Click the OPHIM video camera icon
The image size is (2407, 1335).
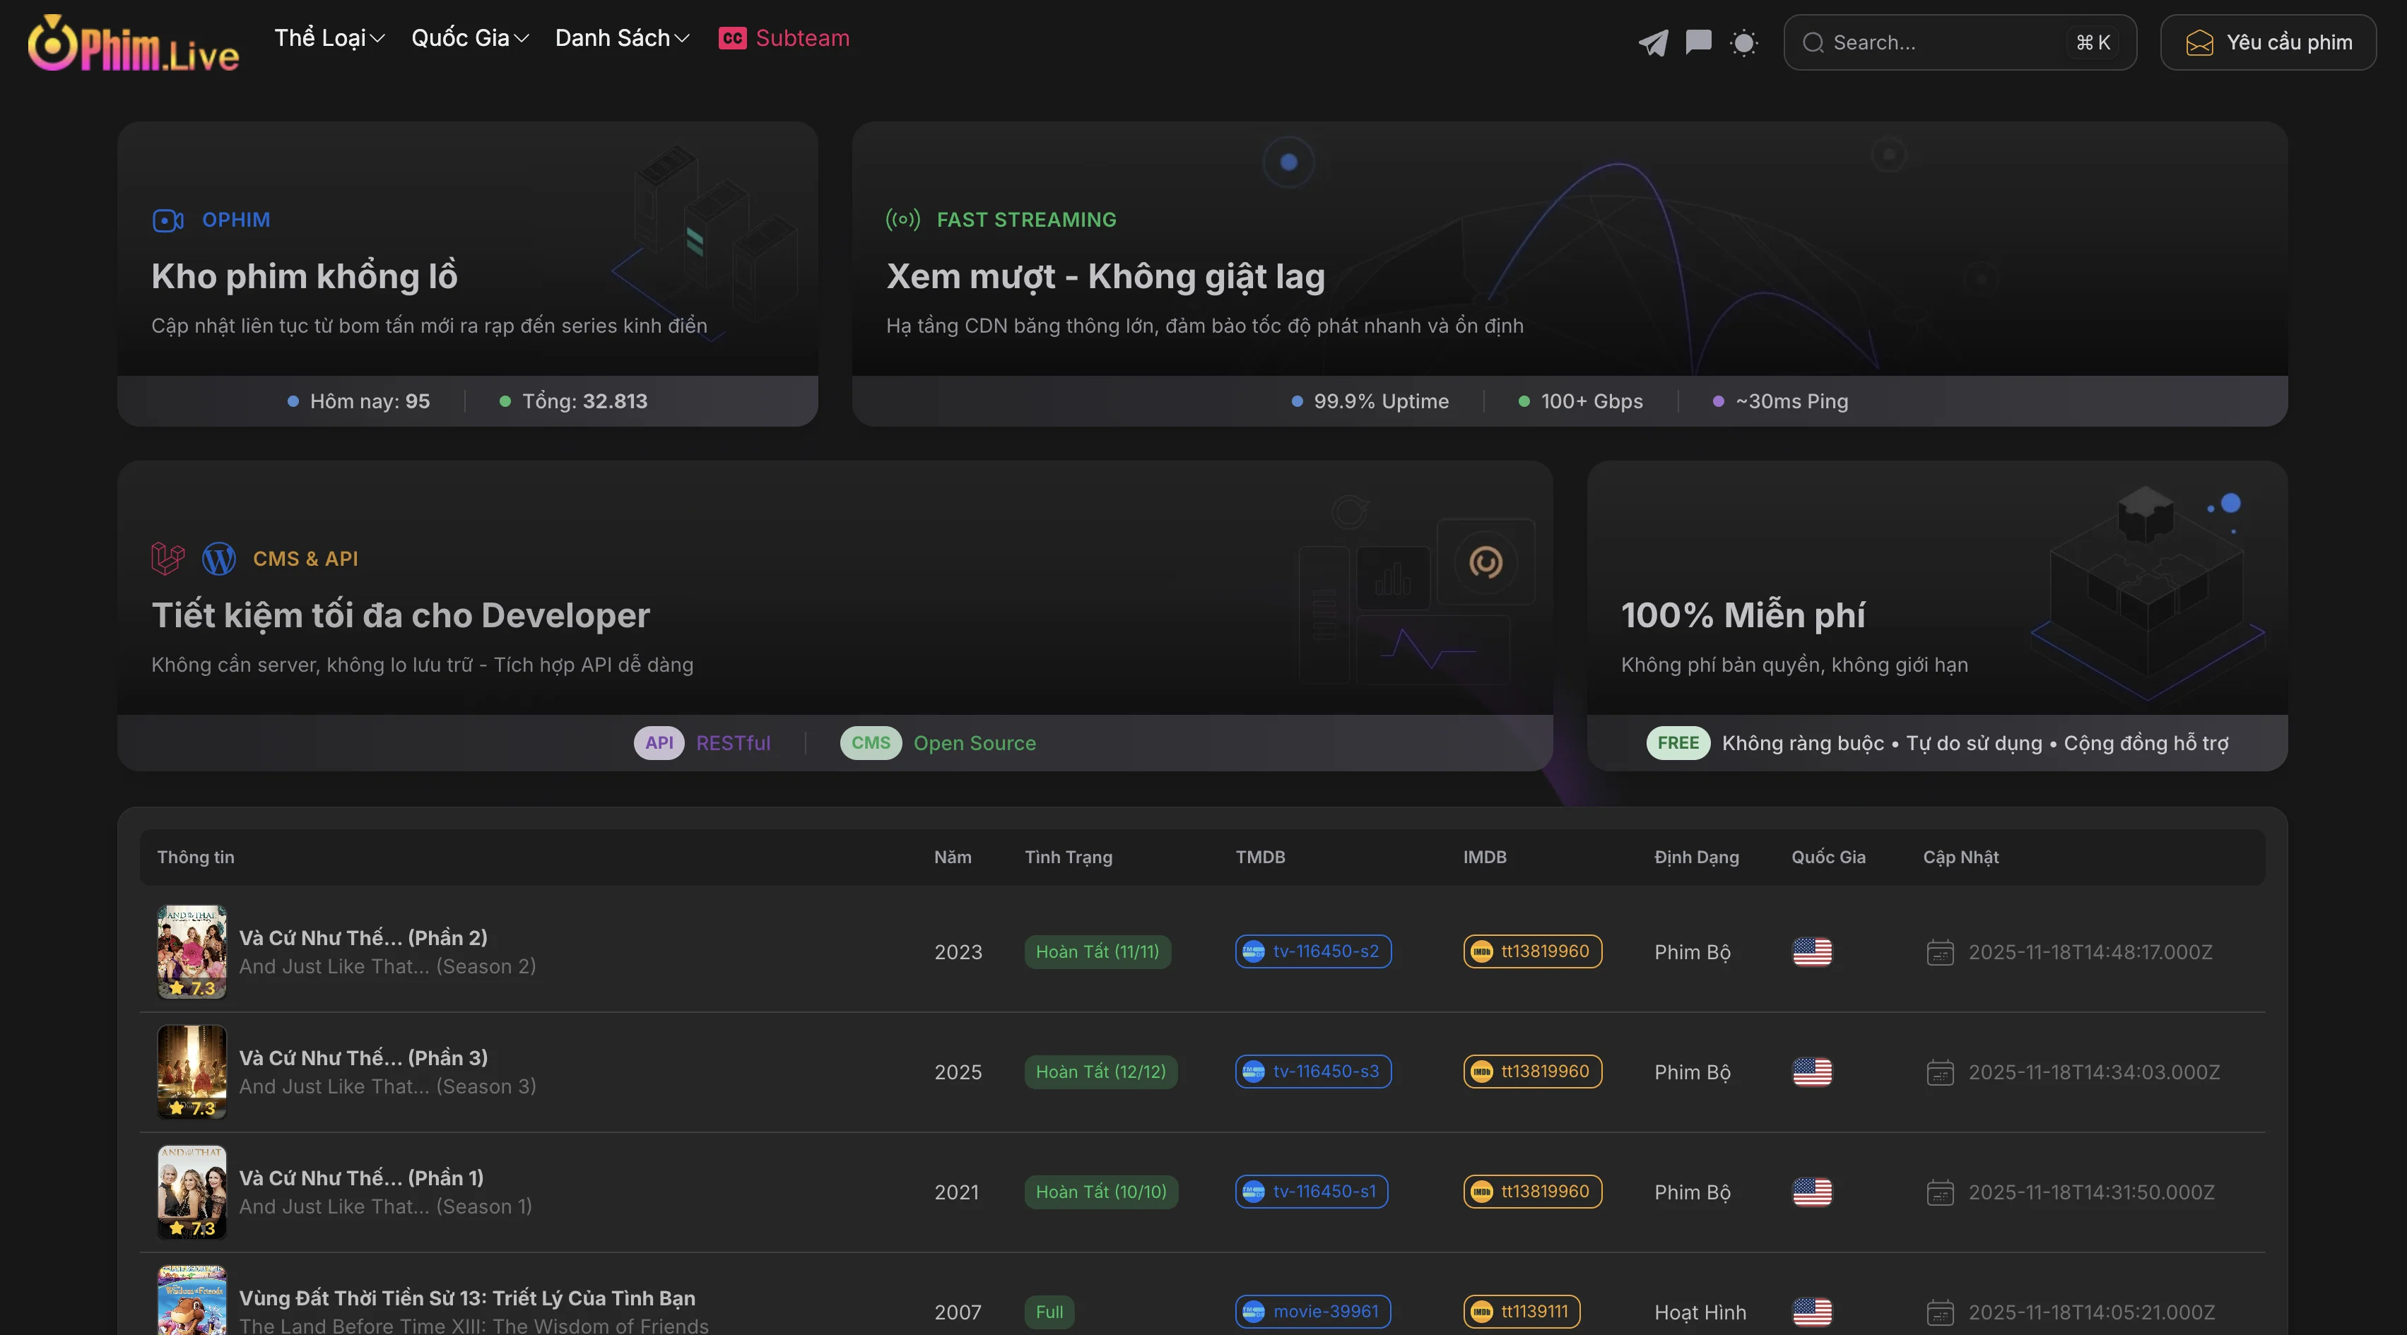pyautogui.click(x=167, y=220)
